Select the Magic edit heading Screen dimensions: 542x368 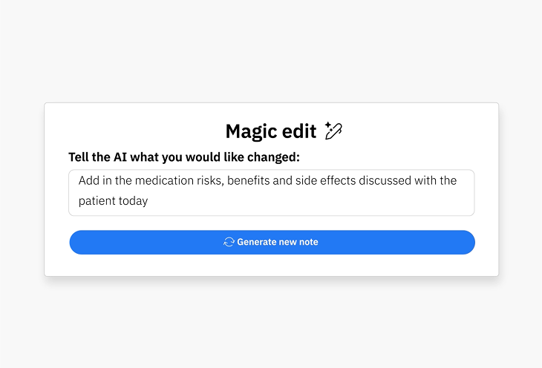pyautogui.click(x=271, y=131)
